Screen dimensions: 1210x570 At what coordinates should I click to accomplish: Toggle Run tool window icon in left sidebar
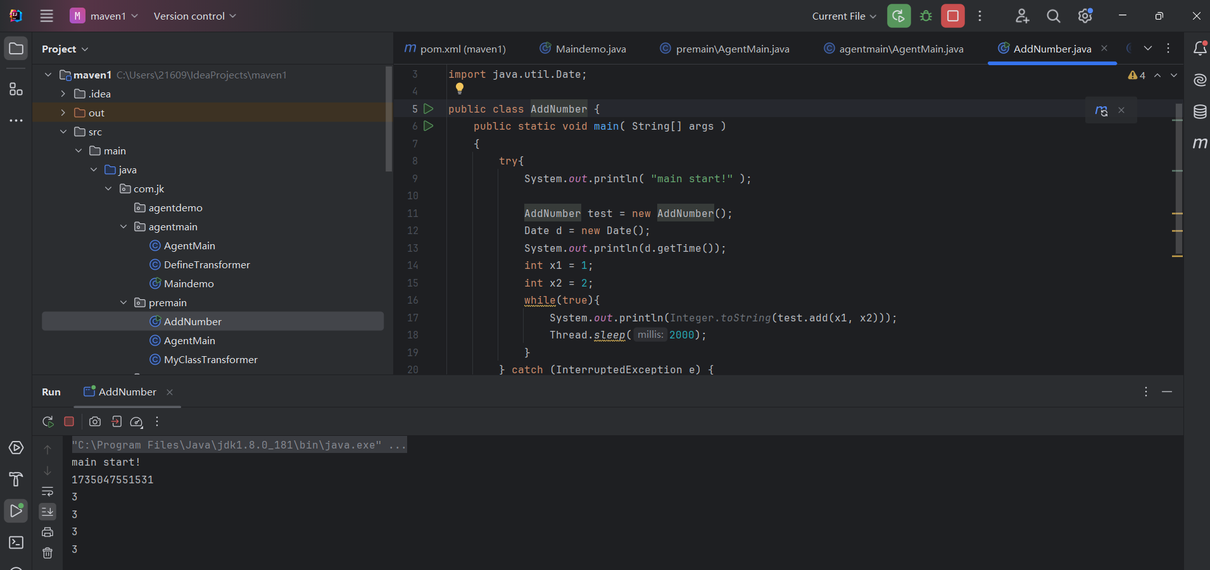pyautogui.click(x=16, y=511)
